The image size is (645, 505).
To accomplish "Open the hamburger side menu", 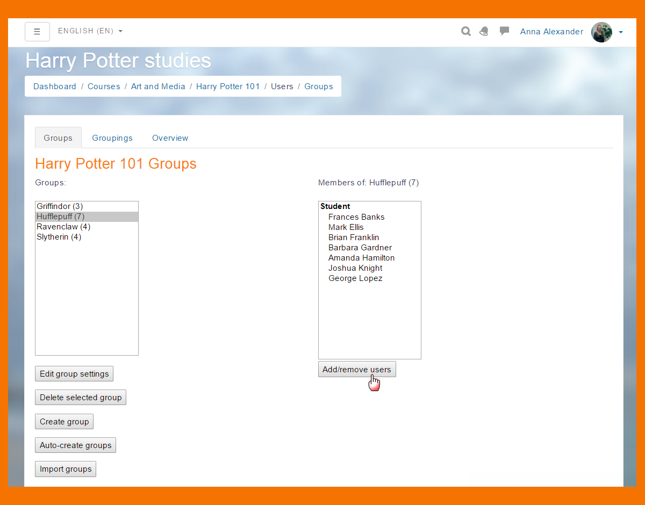I will (x=37, y=32).
